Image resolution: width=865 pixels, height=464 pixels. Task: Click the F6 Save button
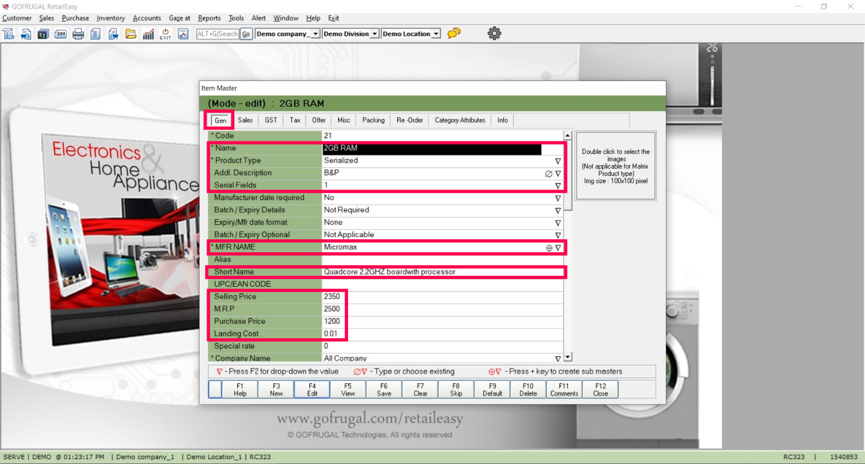coord(384,389)
